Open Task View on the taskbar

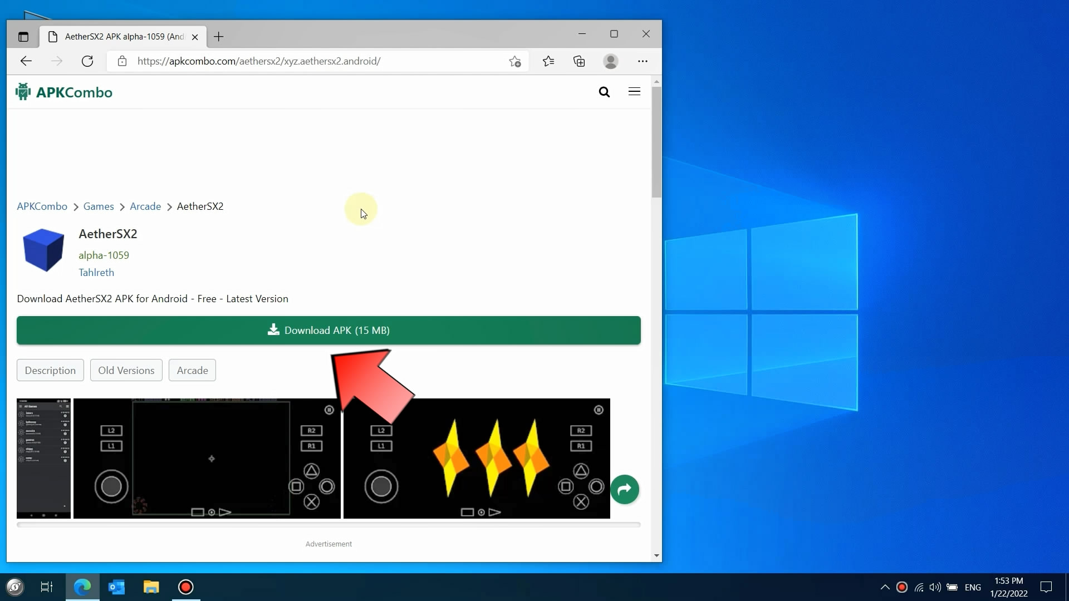pyautogui.click(x=47, y=587)
